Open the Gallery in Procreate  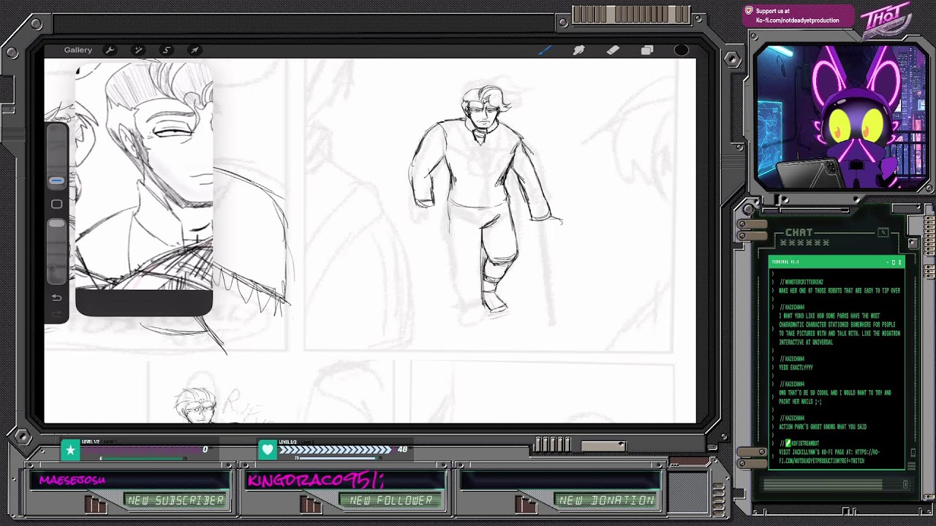(78, 50)
